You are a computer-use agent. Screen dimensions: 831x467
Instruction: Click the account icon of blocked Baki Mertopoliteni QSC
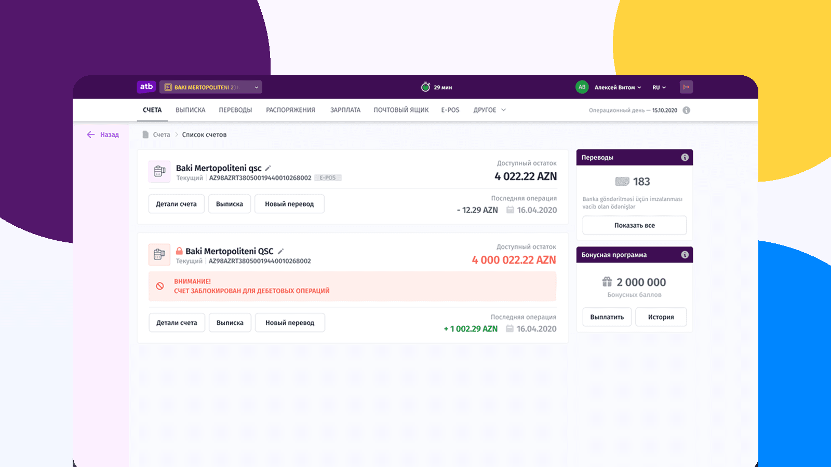(159, 255)
